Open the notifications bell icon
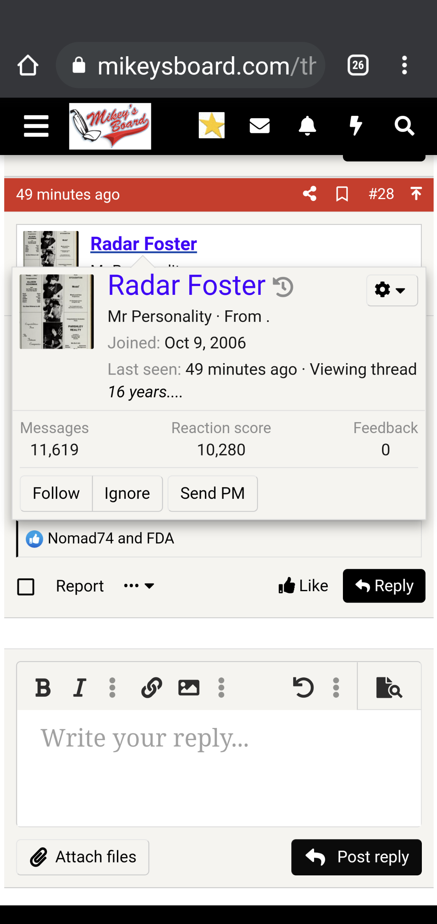Image resolution: width=437 pixels, height=924 pixels. click(308, 126)
